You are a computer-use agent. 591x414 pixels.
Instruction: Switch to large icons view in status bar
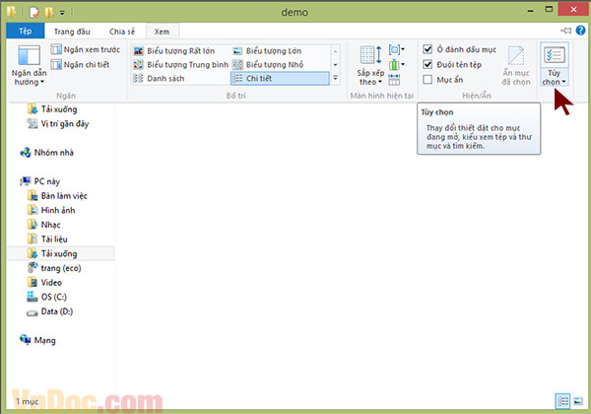578,401
